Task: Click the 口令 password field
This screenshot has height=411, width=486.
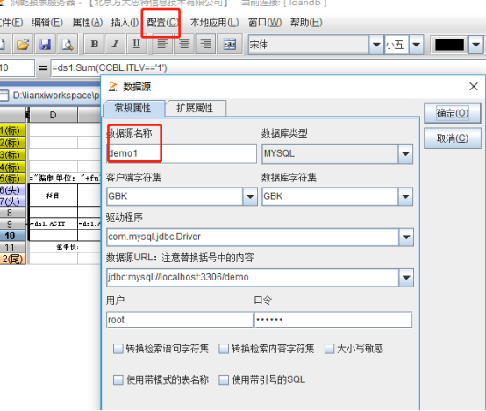Action: coord(333,320)
